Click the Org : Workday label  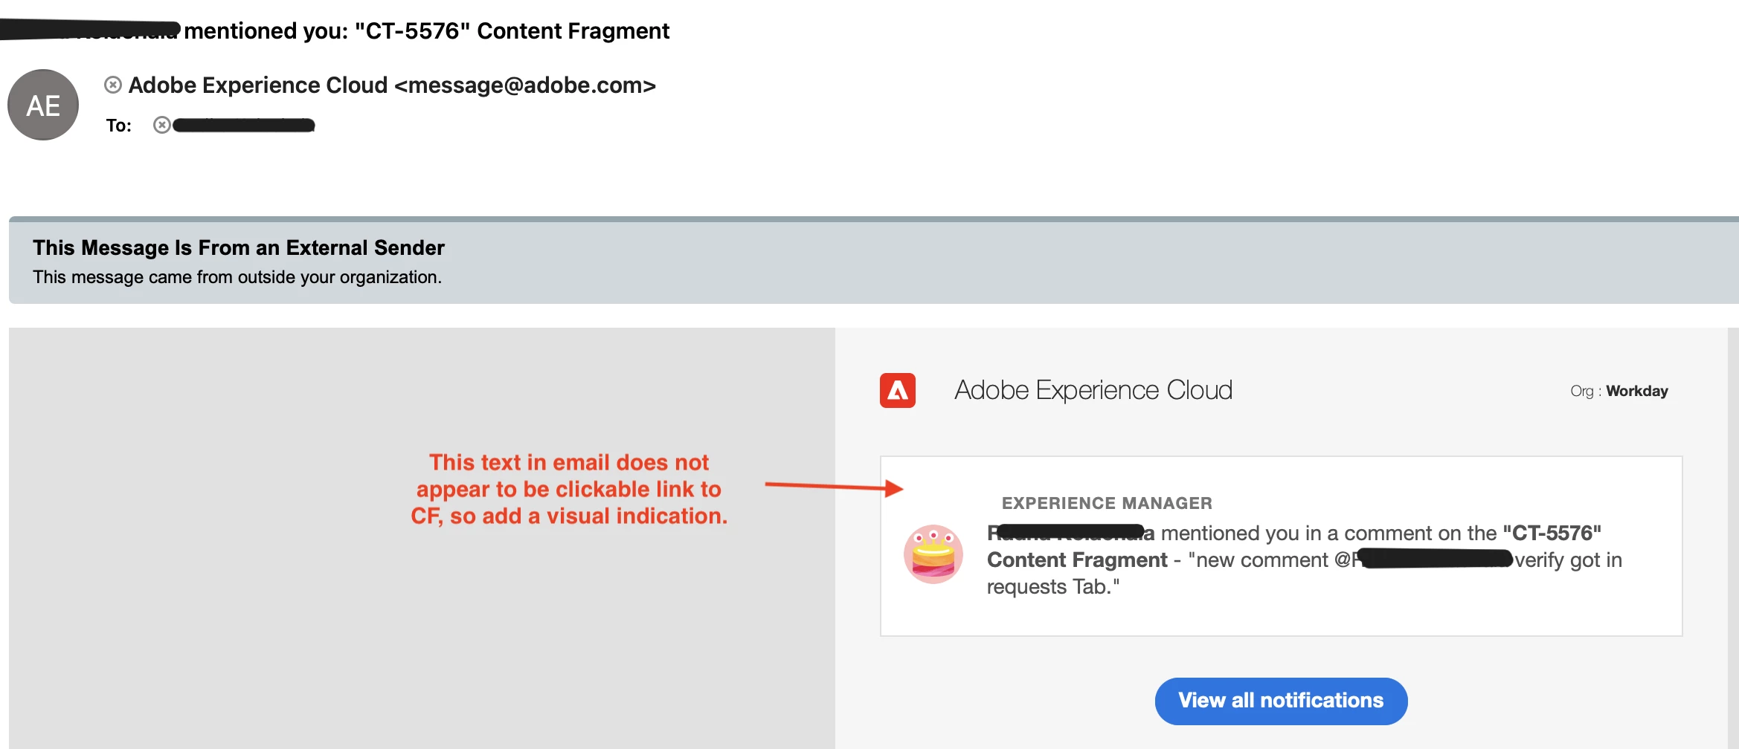click(x=1619, y=391)
